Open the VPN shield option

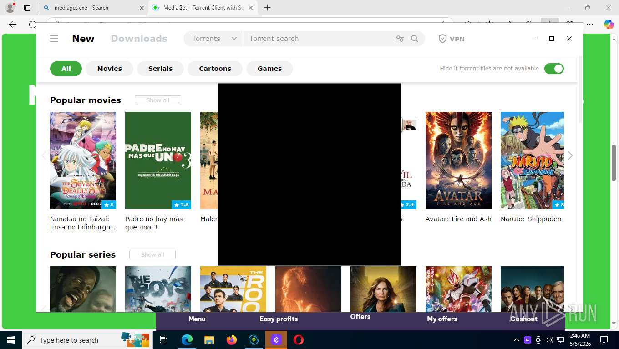(451, 39)
